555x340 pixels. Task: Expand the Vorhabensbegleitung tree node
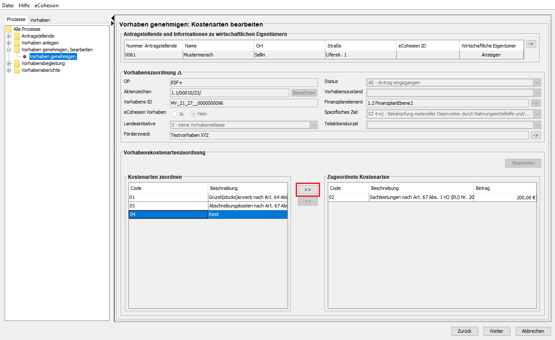click(9, 63)
